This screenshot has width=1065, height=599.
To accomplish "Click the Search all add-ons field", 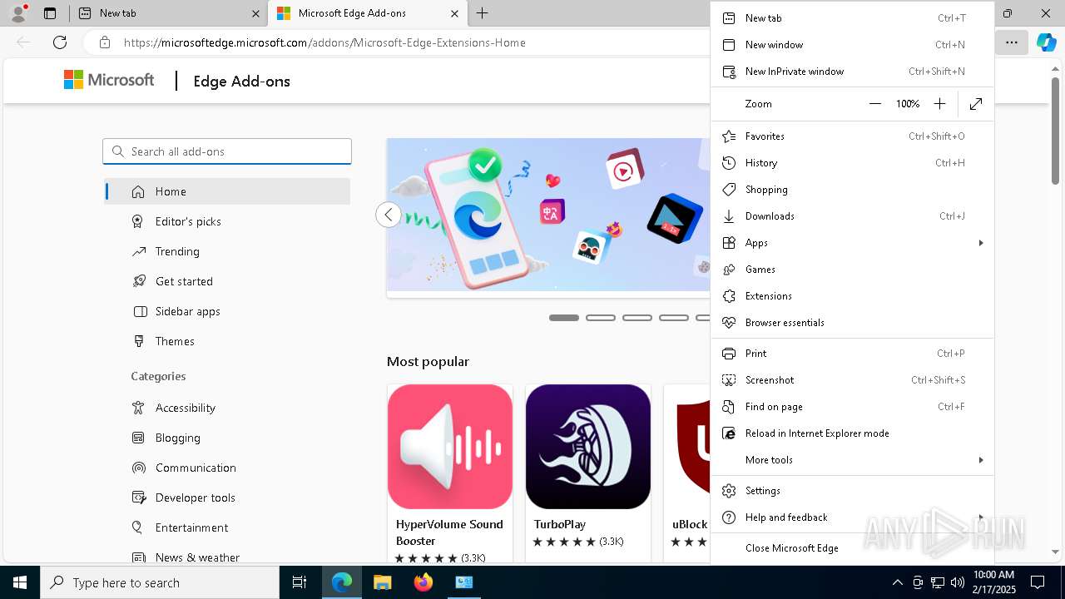I will coord(227,151).
